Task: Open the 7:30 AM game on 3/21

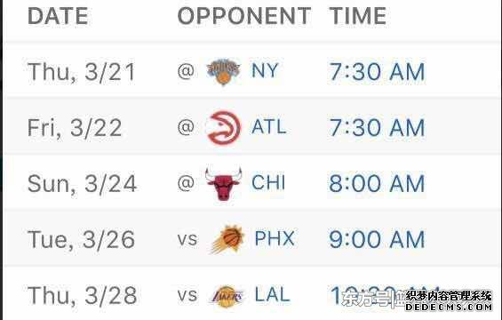Action: 377,71
